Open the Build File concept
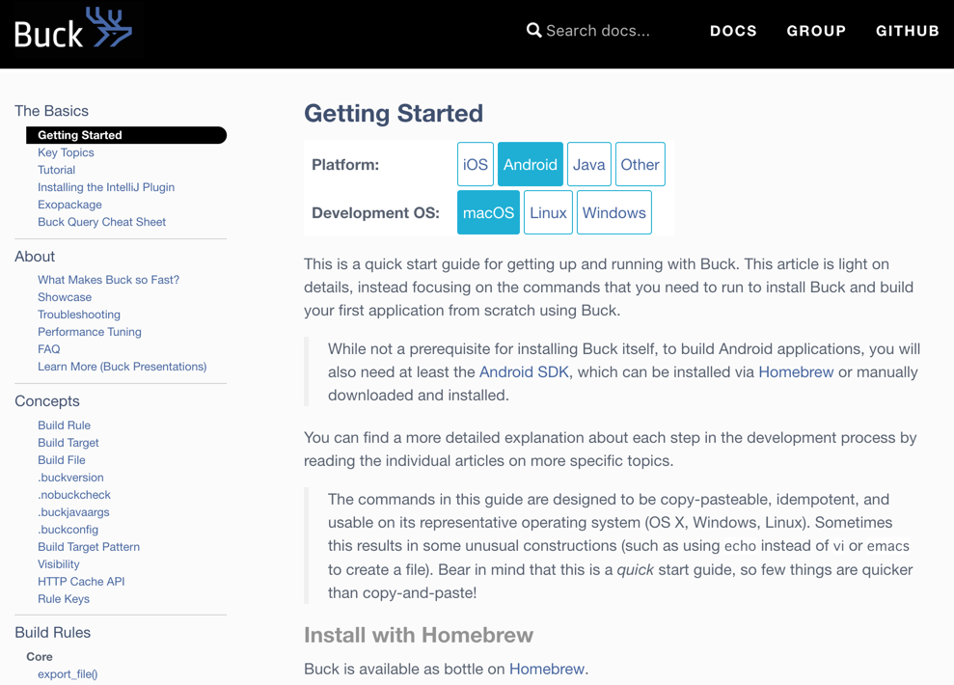 pyautogui.click(x=62, y=460)
